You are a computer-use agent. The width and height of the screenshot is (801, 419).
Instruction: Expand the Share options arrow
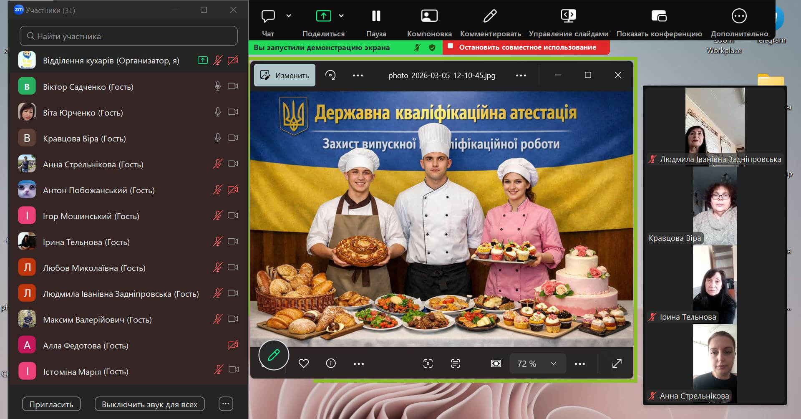pyautogui.click(x=341, y=16)
